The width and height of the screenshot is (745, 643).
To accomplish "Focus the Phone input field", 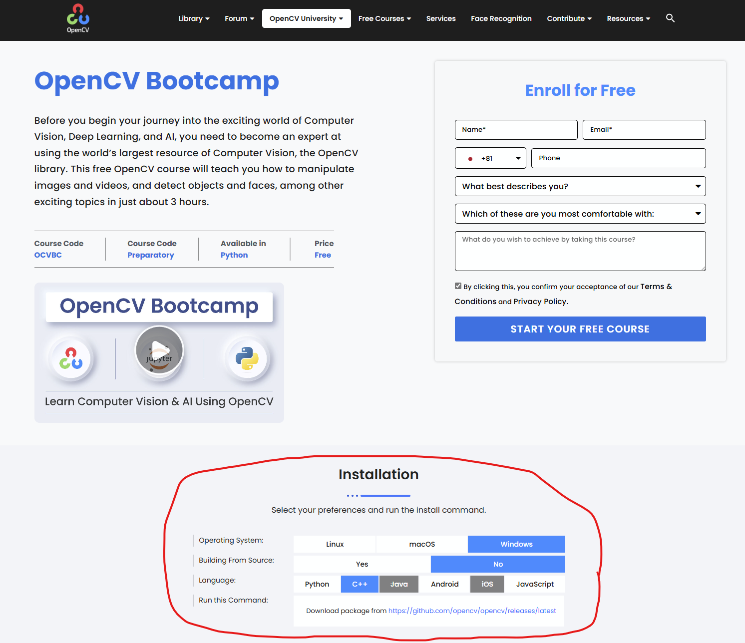I will [x=618, y=158].
